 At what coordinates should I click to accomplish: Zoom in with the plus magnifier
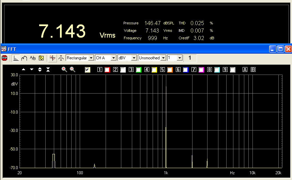[x=64, y=69]
